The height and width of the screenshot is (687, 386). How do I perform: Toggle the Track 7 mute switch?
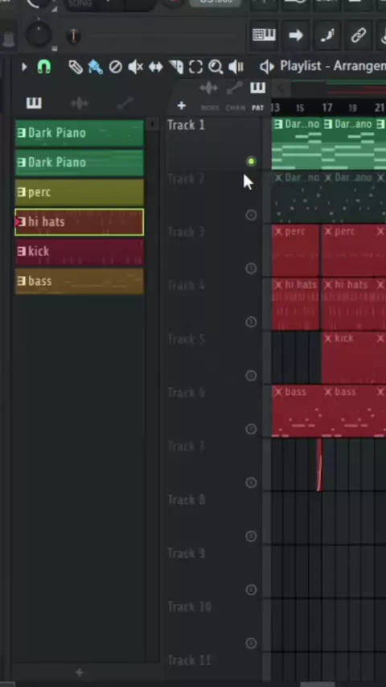click(251, 483)
